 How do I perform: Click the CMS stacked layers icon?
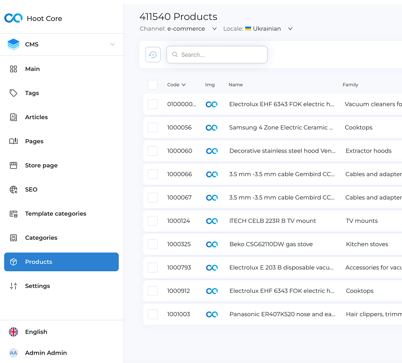coord(13,44)
